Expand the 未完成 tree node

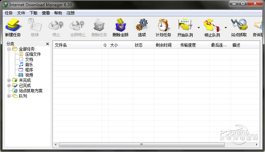(x=9, y=80)
